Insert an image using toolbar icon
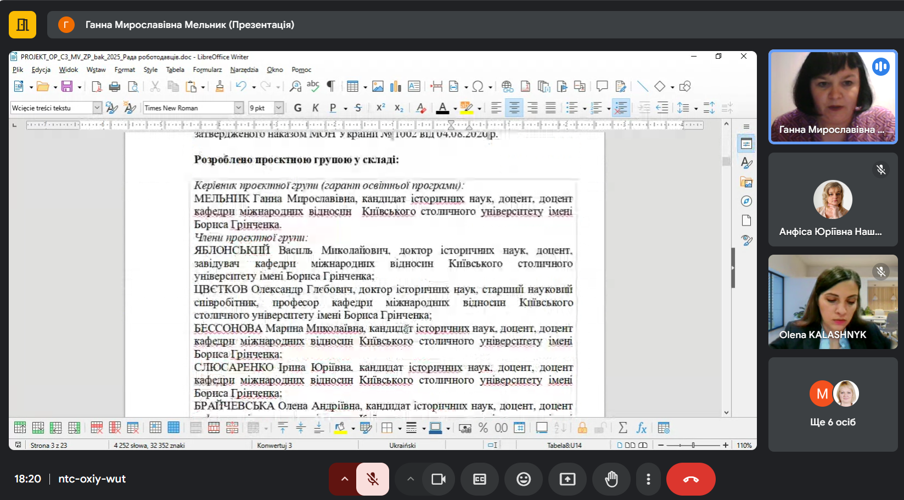904x500 pixels. tap(378, 86)
